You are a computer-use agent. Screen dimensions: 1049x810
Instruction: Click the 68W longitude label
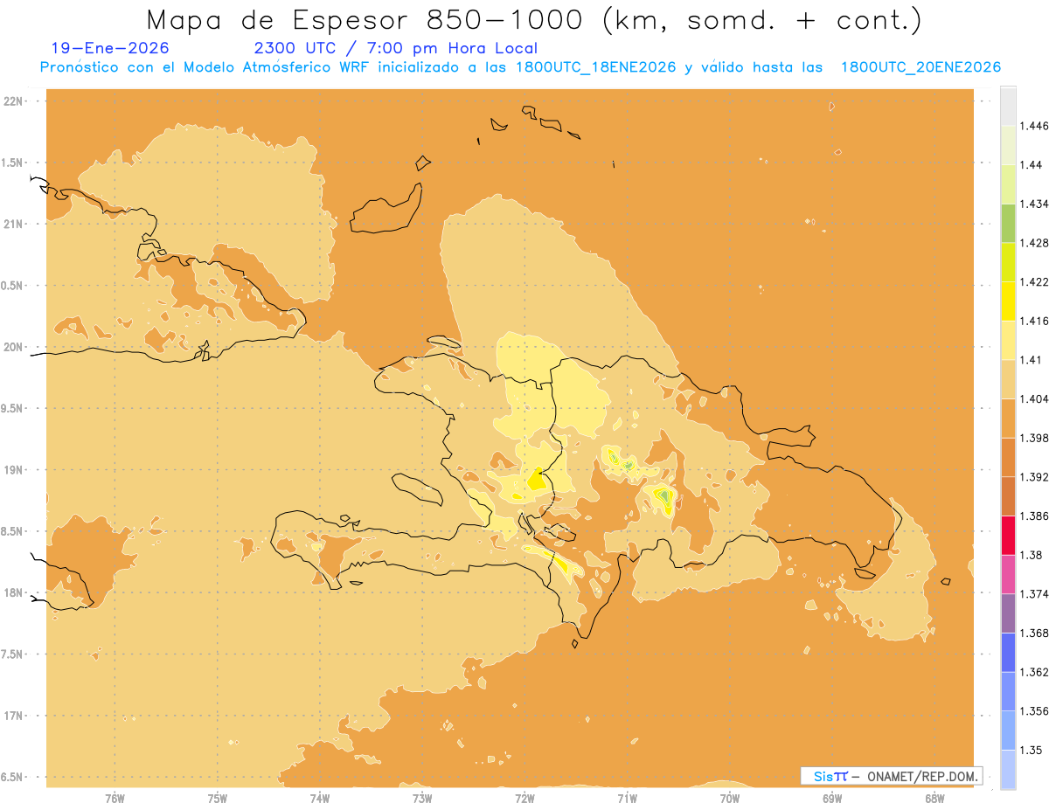point(934,799)
